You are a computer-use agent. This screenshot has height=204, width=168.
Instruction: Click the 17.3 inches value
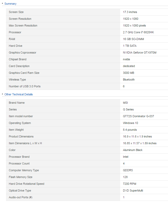click(x=130, y=12)
